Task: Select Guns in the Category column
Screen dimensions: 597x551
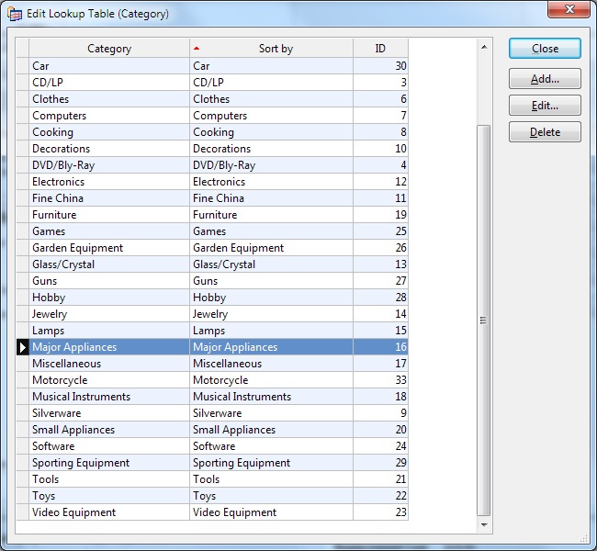Action: (109, 281)
